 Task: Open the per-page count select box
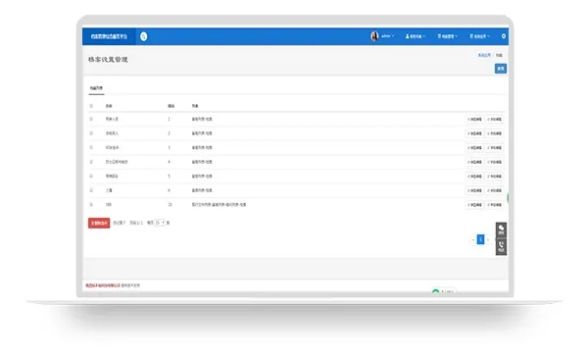[x=160, y=223]
